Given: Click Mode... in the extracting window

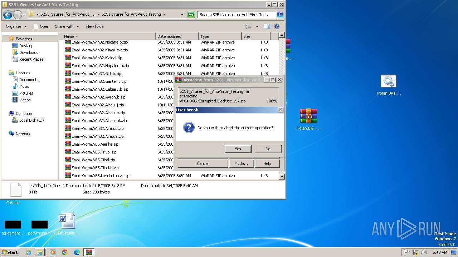Looking at the screenshot, I should (241, 163).
